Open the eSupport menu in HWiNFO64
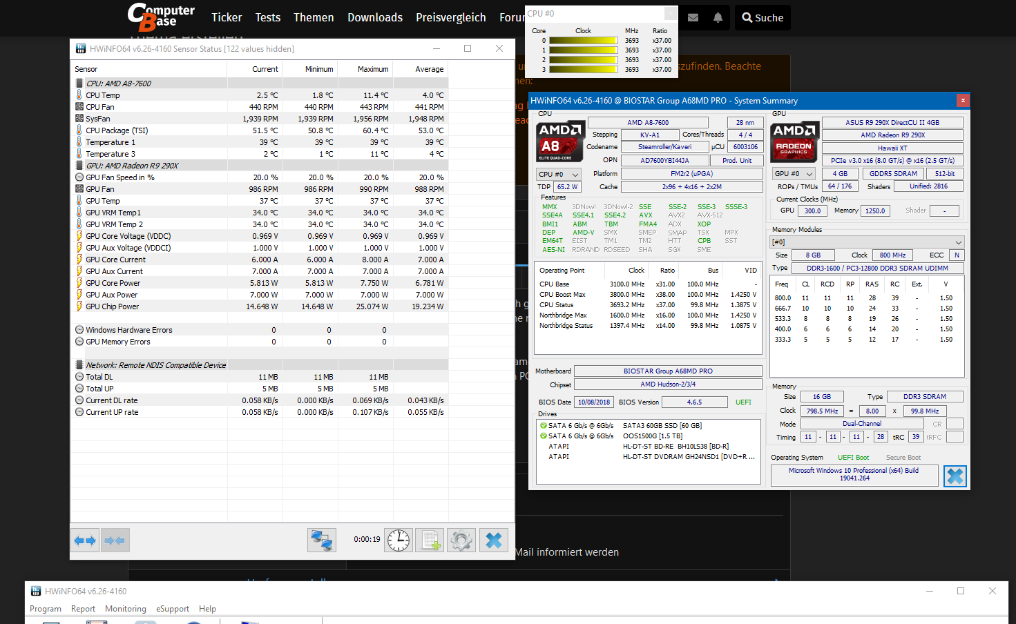 pos(173,609)
